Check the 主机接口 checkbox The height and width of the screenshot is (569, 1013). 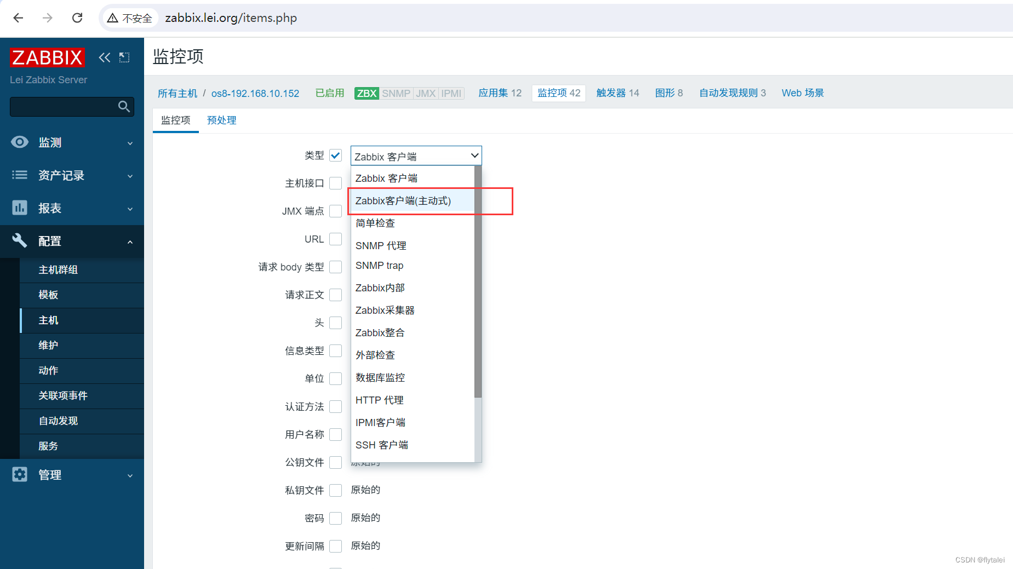(x=336, y=183)
